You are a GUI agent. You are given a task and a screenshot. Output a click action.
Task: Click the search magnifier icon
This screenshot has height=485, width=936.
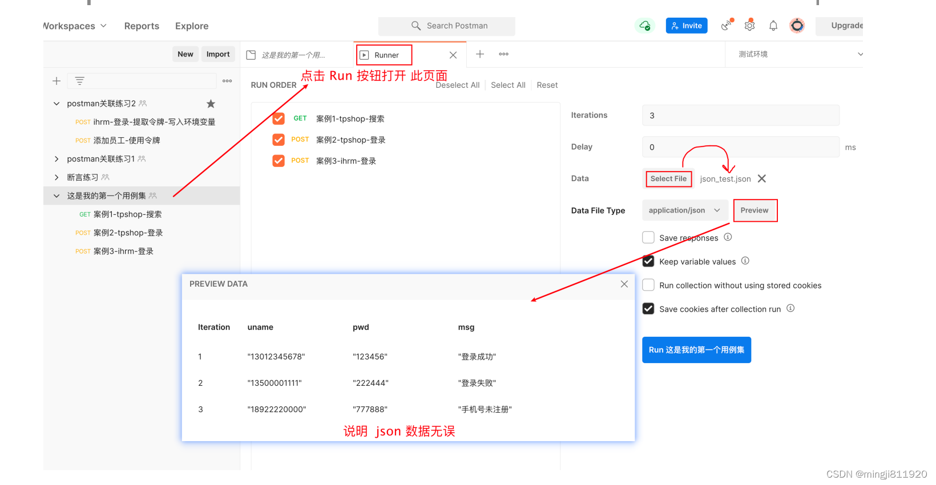[x=416, y=26]
